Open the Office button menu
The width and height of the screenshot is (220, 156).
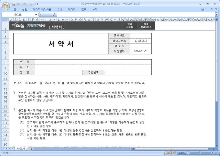tap(6, 6)
